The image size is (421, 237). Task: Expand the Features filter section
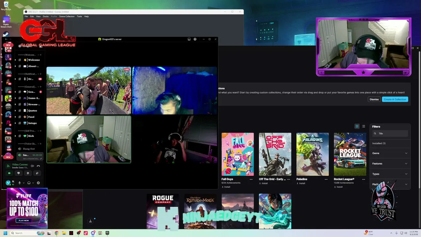[390, 164]
